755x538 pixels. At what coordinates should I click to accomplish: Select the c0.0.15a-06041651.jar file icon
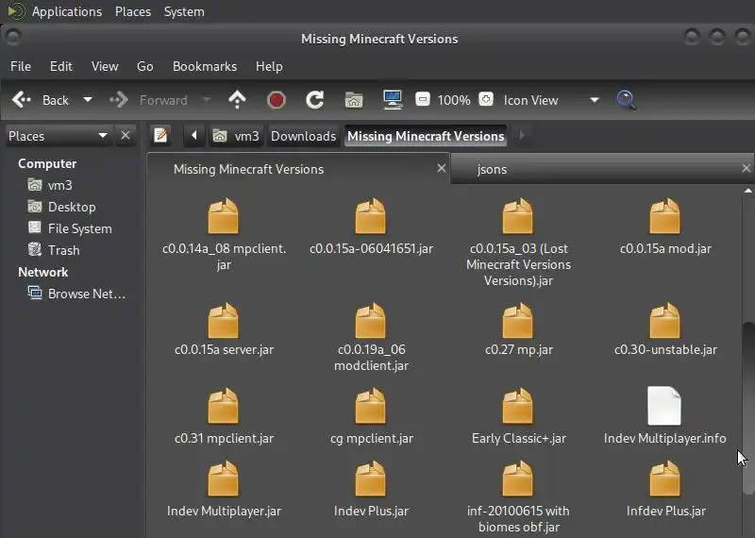[x=370, y=216]
